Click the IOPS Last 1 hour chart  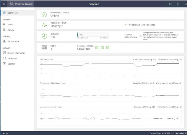[x=110, y=70]
